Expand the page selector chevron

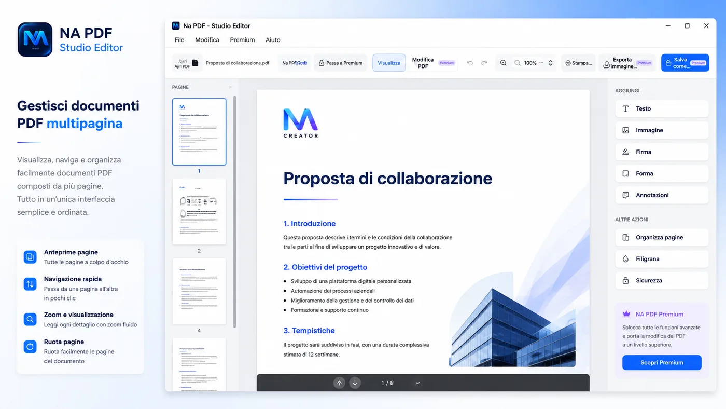417,383
